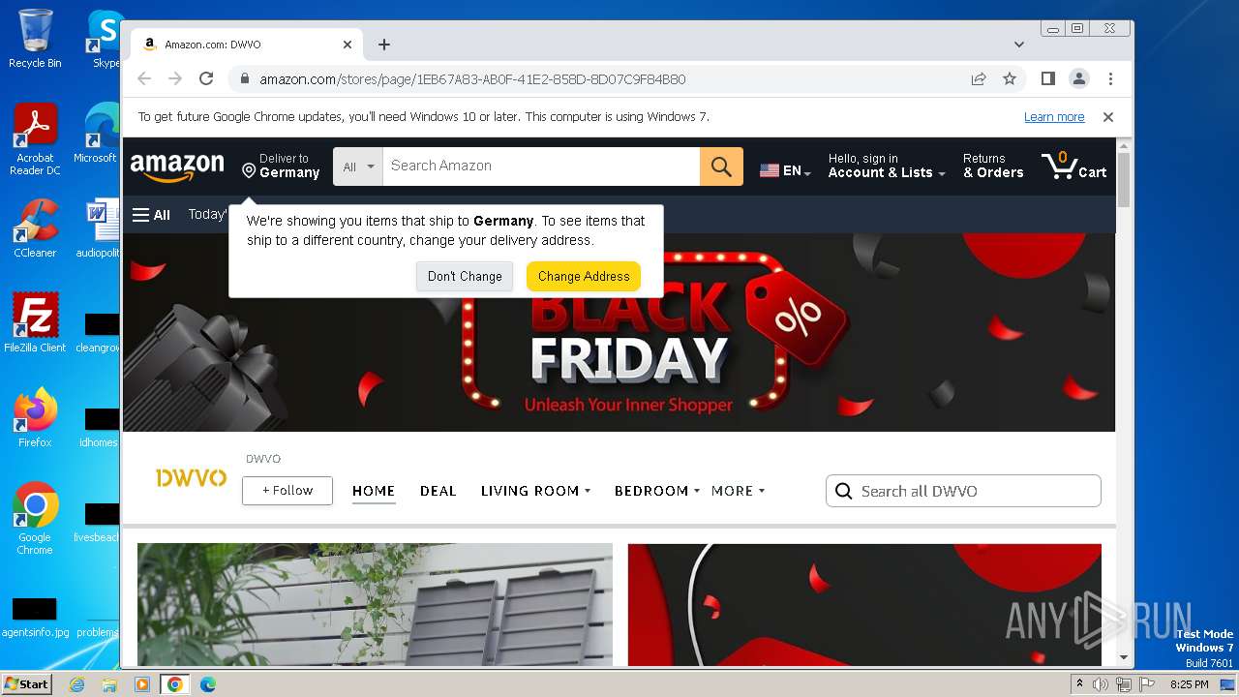This screenshot has height=697, width=1239.
Task: Click the share page icon
Action: click(979, 78)
